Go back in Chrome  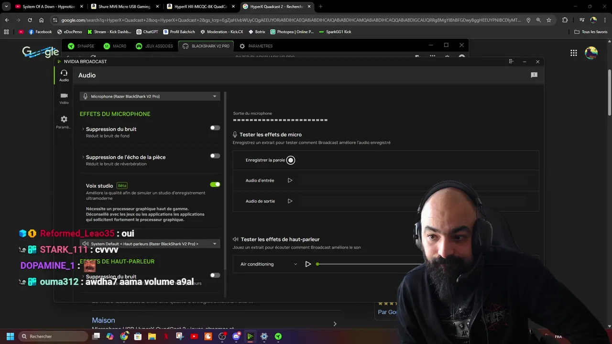[7, 20]
